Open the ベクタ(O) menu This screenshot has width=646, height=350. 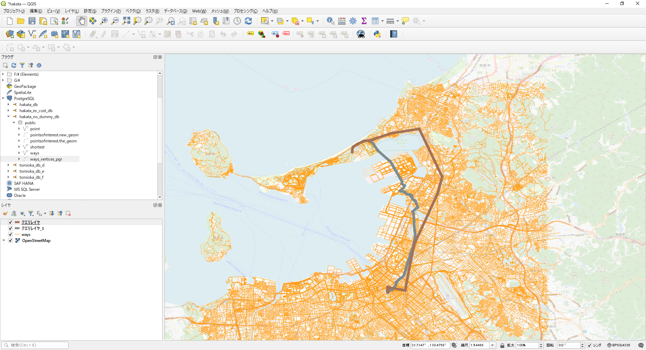[x=133, y=11]
